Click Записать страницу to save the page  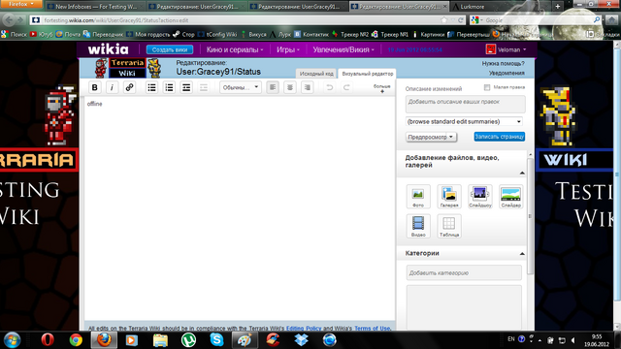(x=500, y=137)
